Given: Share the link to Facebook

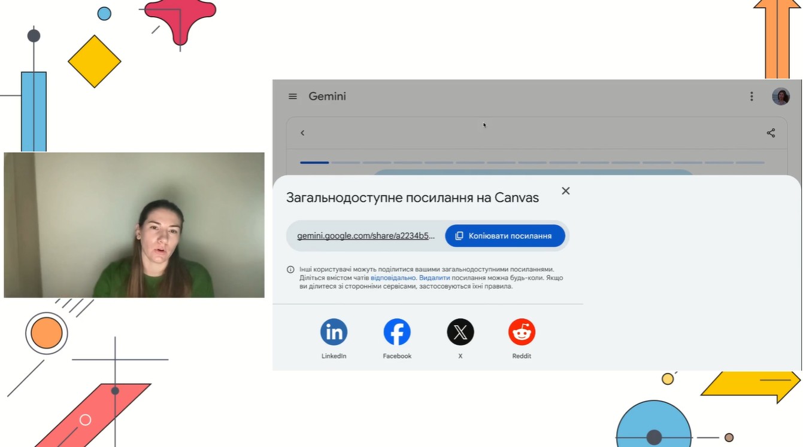Looking at the screenshot, I should point(397,332).
